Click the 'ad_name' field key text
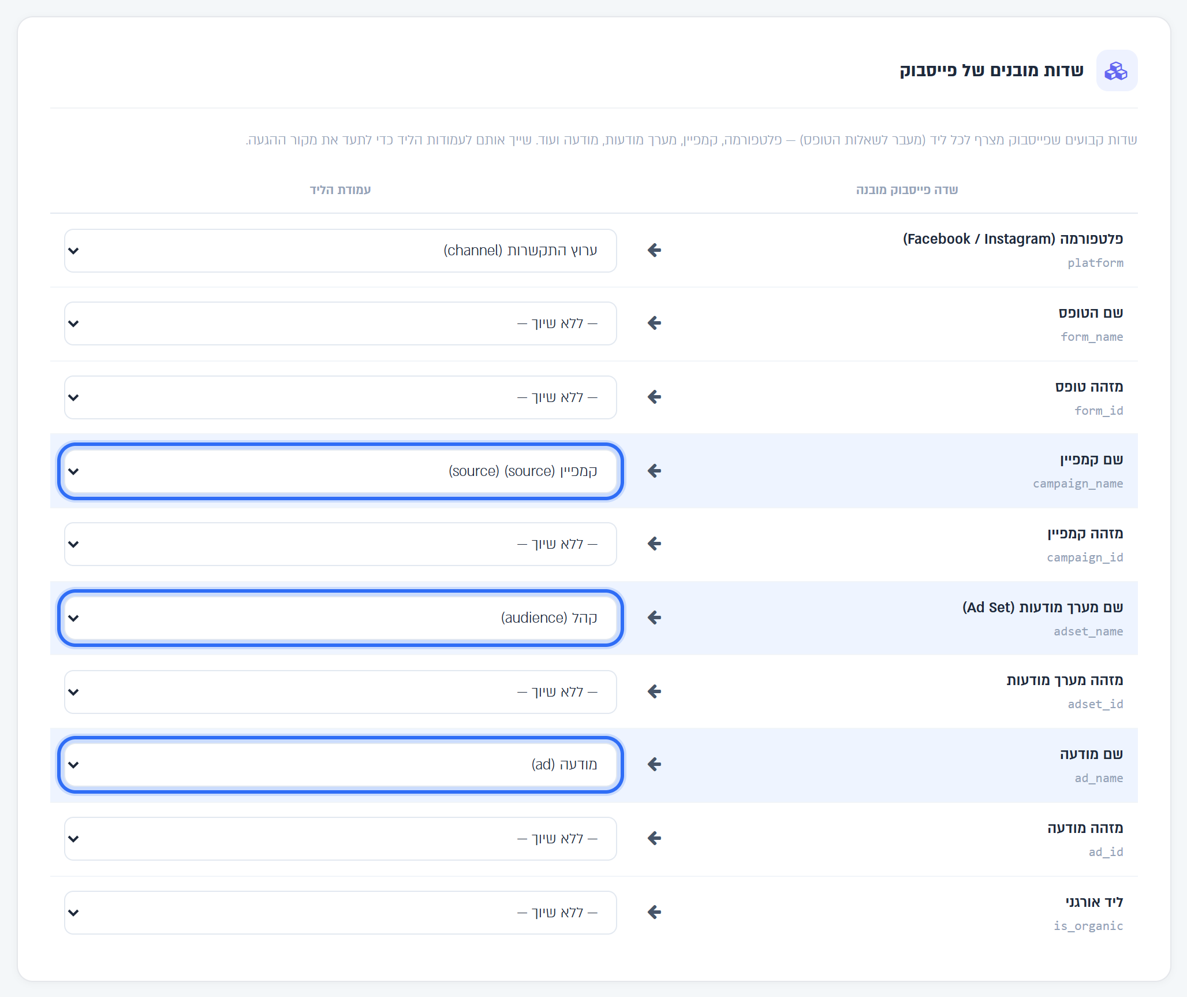This screenshot has width=1187, height=997. pyautogui.click(x=1099, y=778)
